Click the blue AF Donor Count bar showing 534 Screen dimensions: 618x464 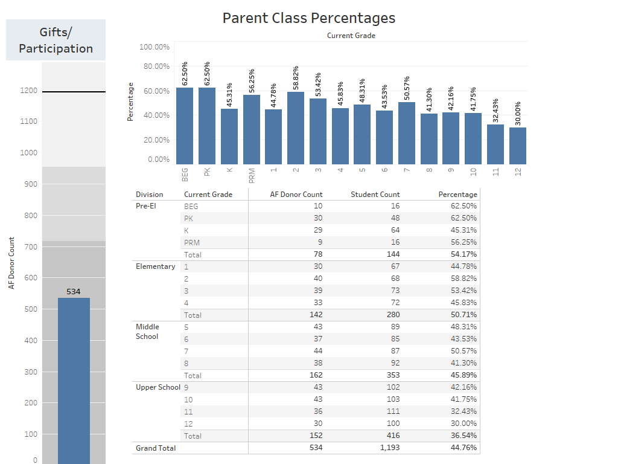tap(74, 381)
